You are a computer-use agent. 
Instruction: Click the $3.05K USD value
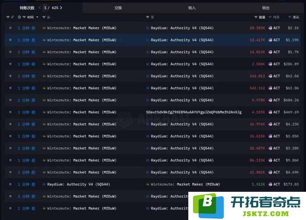[292, 136]
